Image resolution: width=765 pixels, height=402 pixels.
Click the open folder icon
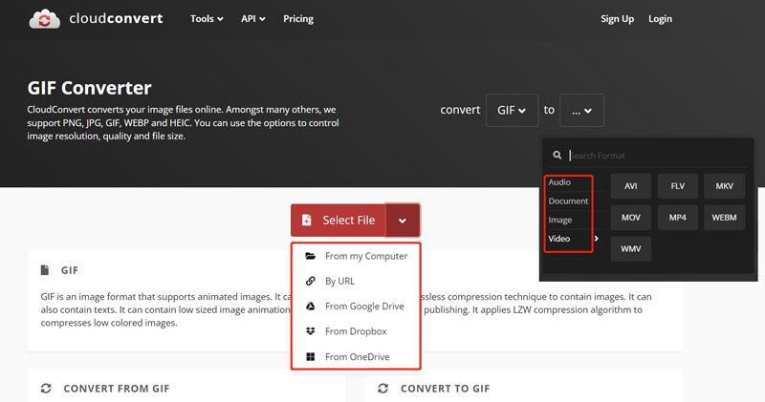(x=310, y=256)
